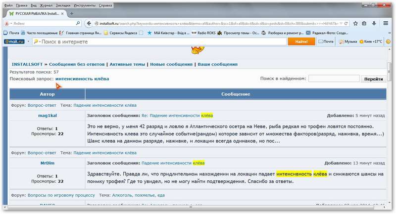396x214 pixels.
Task: Open Новые сообщения link
Action: point(171,64)
